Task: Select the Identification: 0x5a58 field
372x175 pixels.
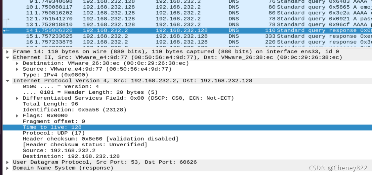Action: tap(75, 110)
